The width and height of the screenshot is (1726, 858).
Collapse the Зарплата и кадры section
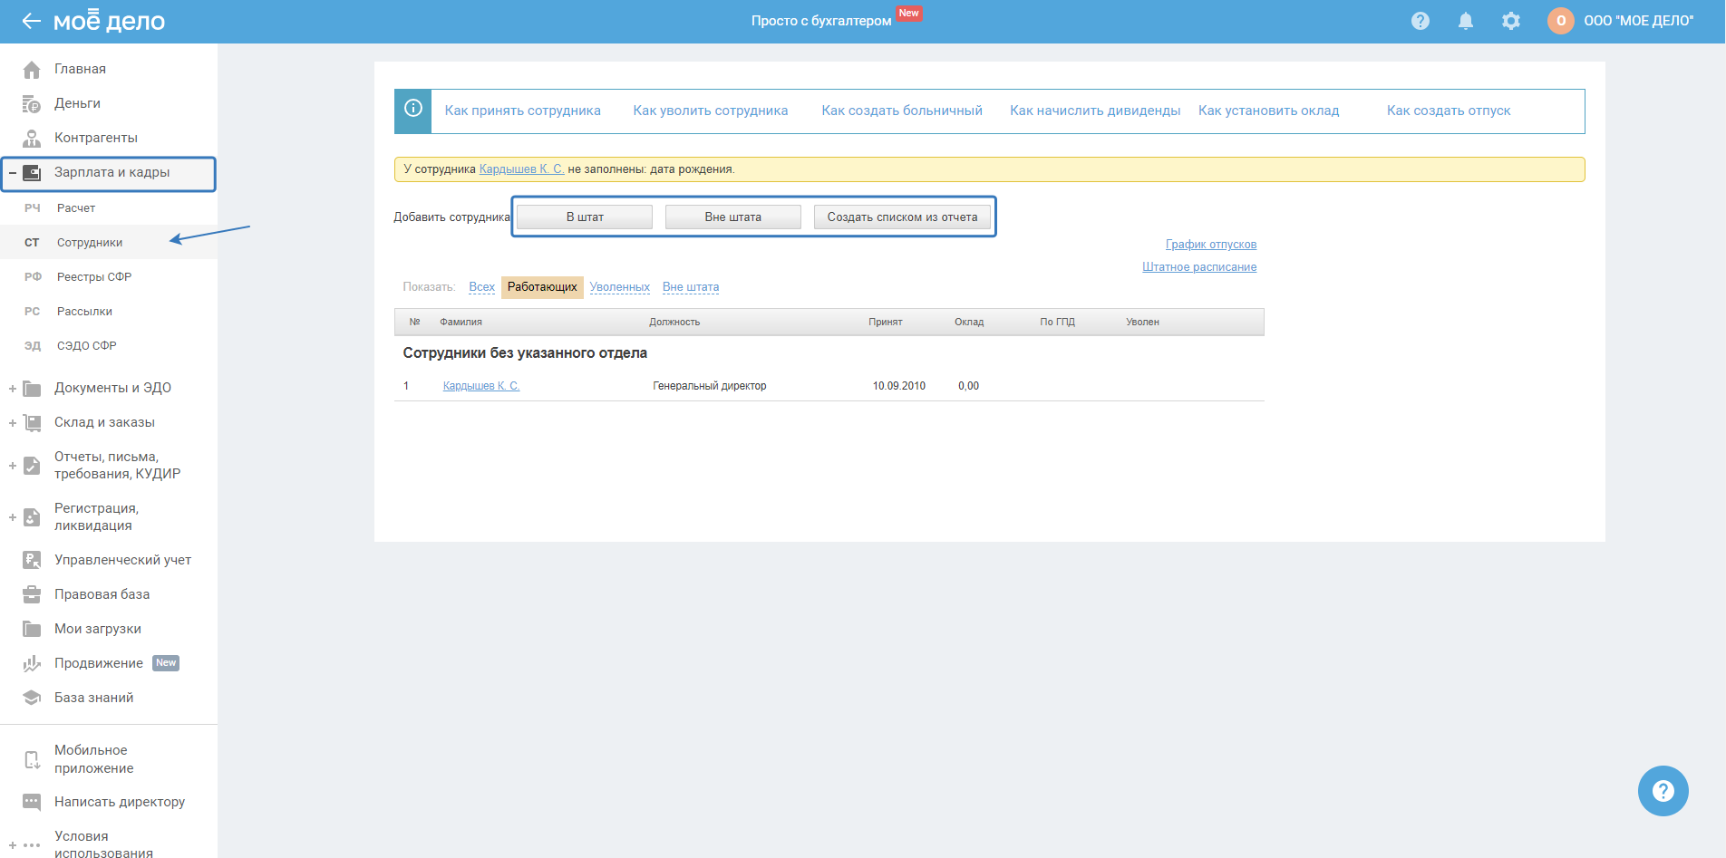pos(13,173)
